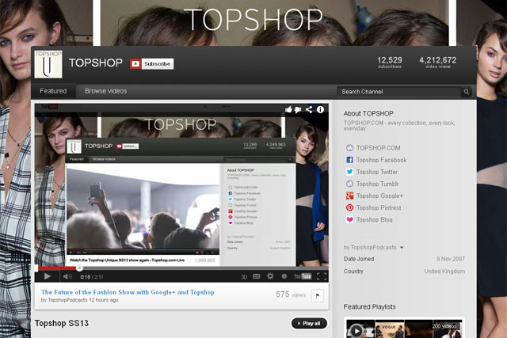Viewport: 507px width, 338px height.
Task: Toggle 3D viewing mode
Action: 244,277
